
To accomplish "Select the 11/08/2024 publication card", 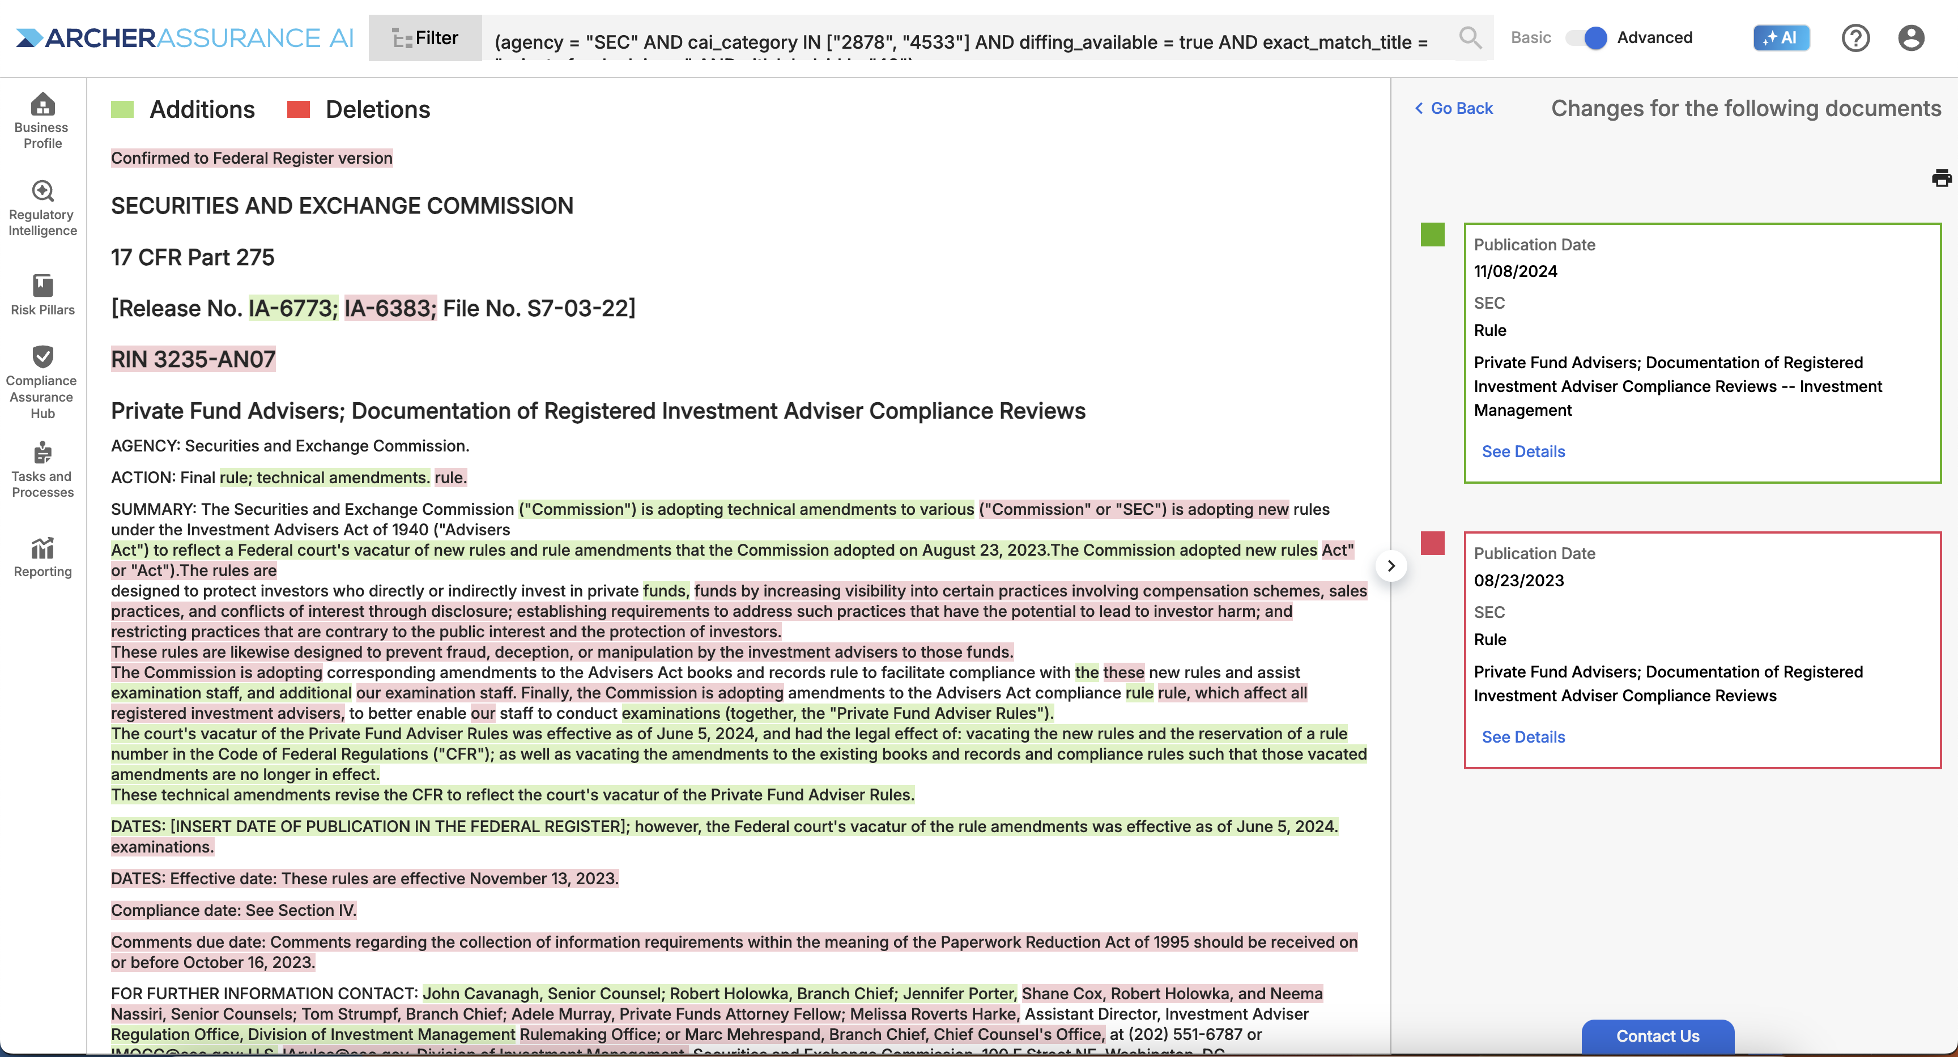I will 1702,352.
